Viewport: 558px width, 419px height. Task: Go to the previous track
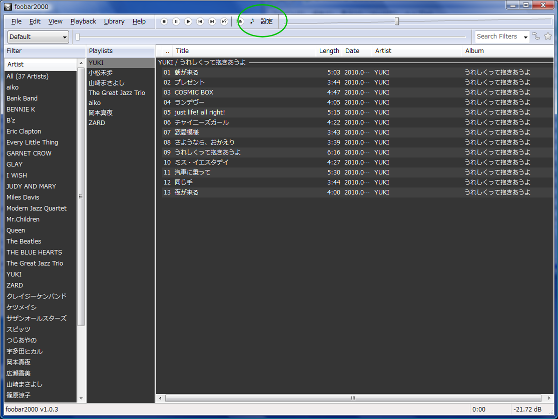200,21
